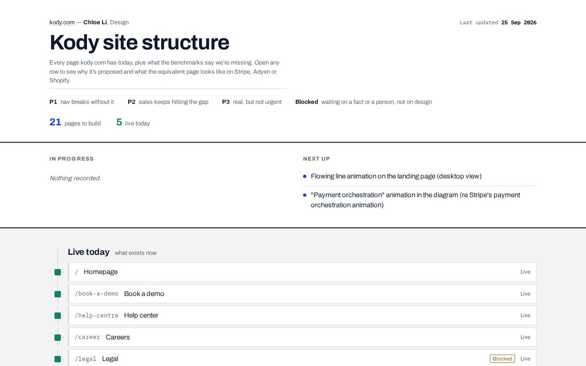Click the Blocked legend entry in header
Viewport: 586px width, 366px height.
(x=364, y=102)
